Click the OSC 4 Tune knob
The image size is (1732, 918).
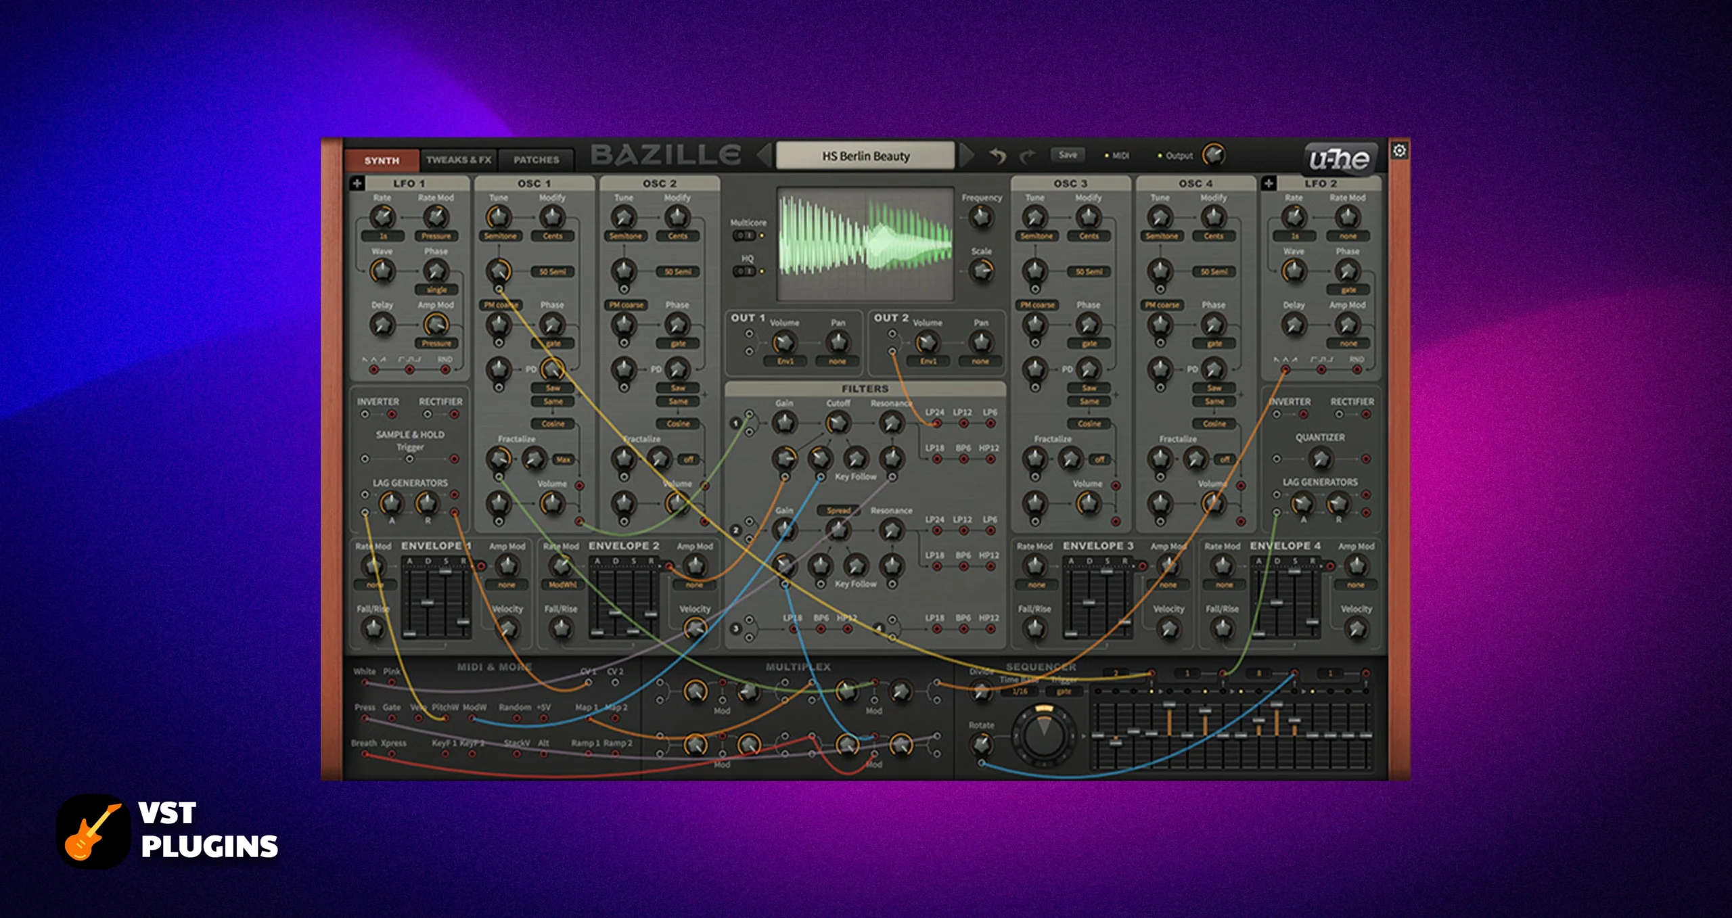[1160, 217]
